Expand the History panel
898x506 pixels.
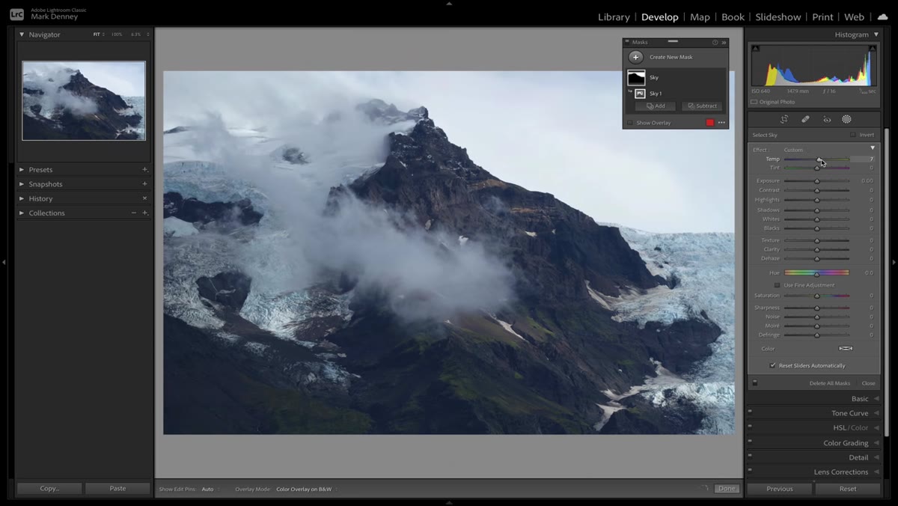pyautogui.click(x=22, y=198)
